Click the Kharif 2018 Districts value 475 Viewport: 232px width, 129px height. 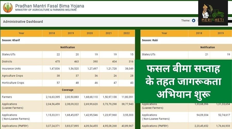[x=57, y=62]
